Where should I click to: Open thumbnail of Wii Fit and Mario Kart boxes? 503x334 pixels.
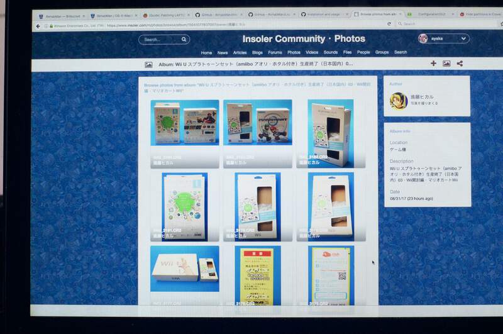pyautogui.click(x=185, y=134)
